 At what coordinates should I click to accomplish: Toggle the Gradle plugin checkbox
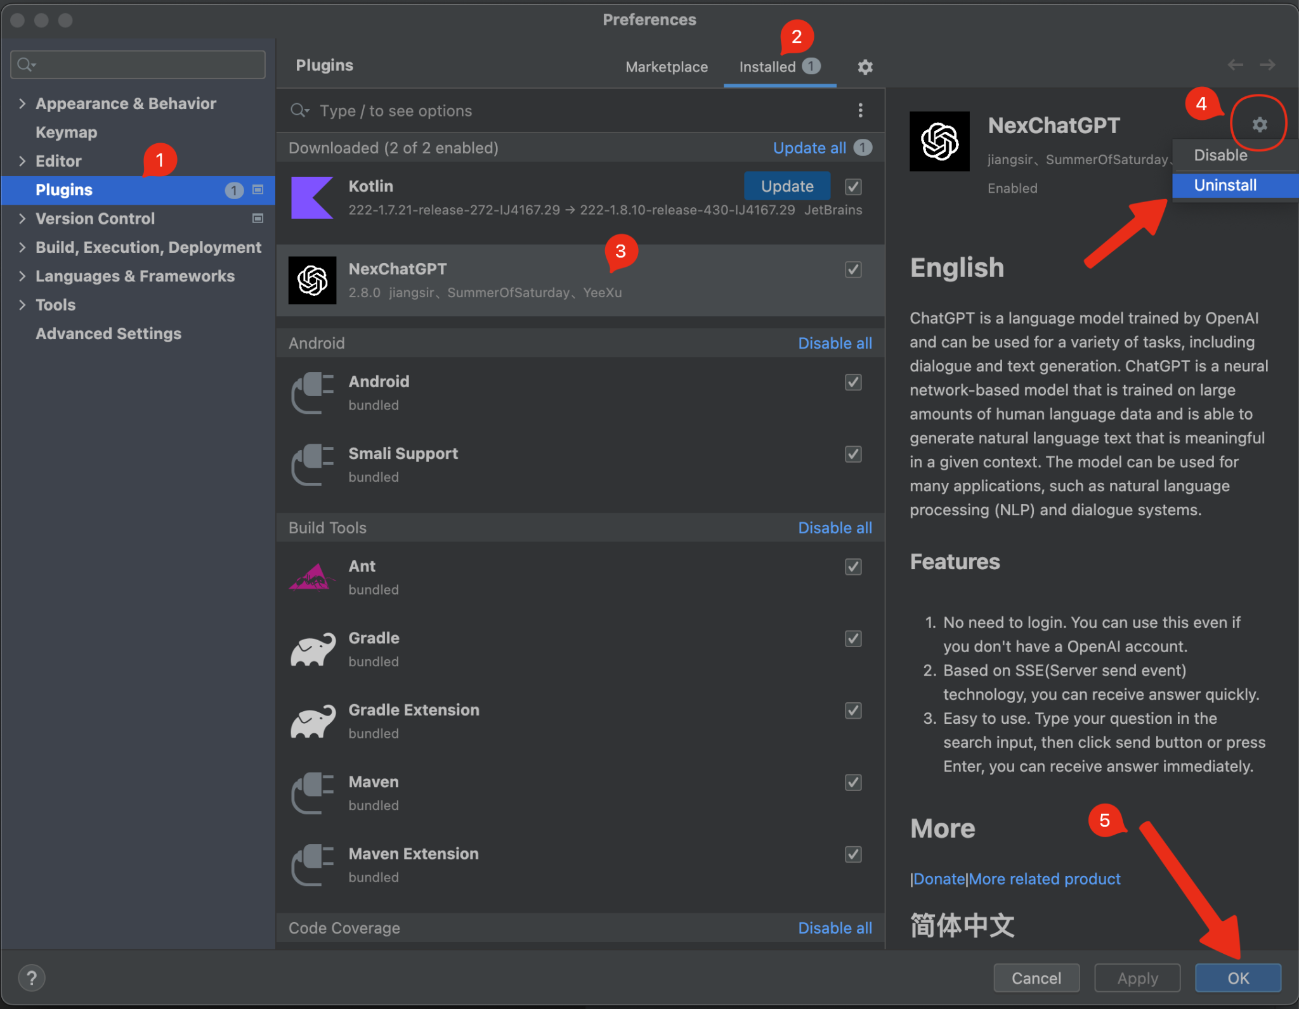[853, 639]
